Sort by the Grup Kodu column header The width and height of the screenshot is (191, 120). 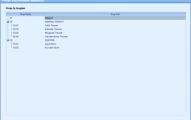[25, 14]
